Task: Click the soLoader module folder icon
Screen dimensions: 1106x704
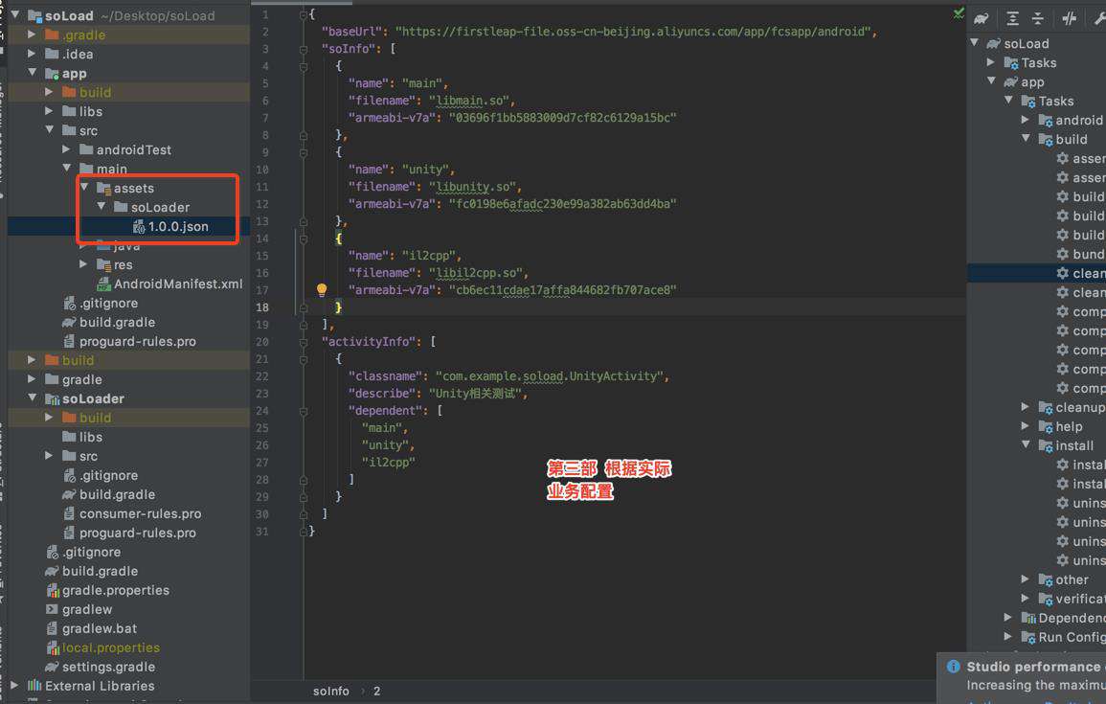Action: tap(53, 398)
